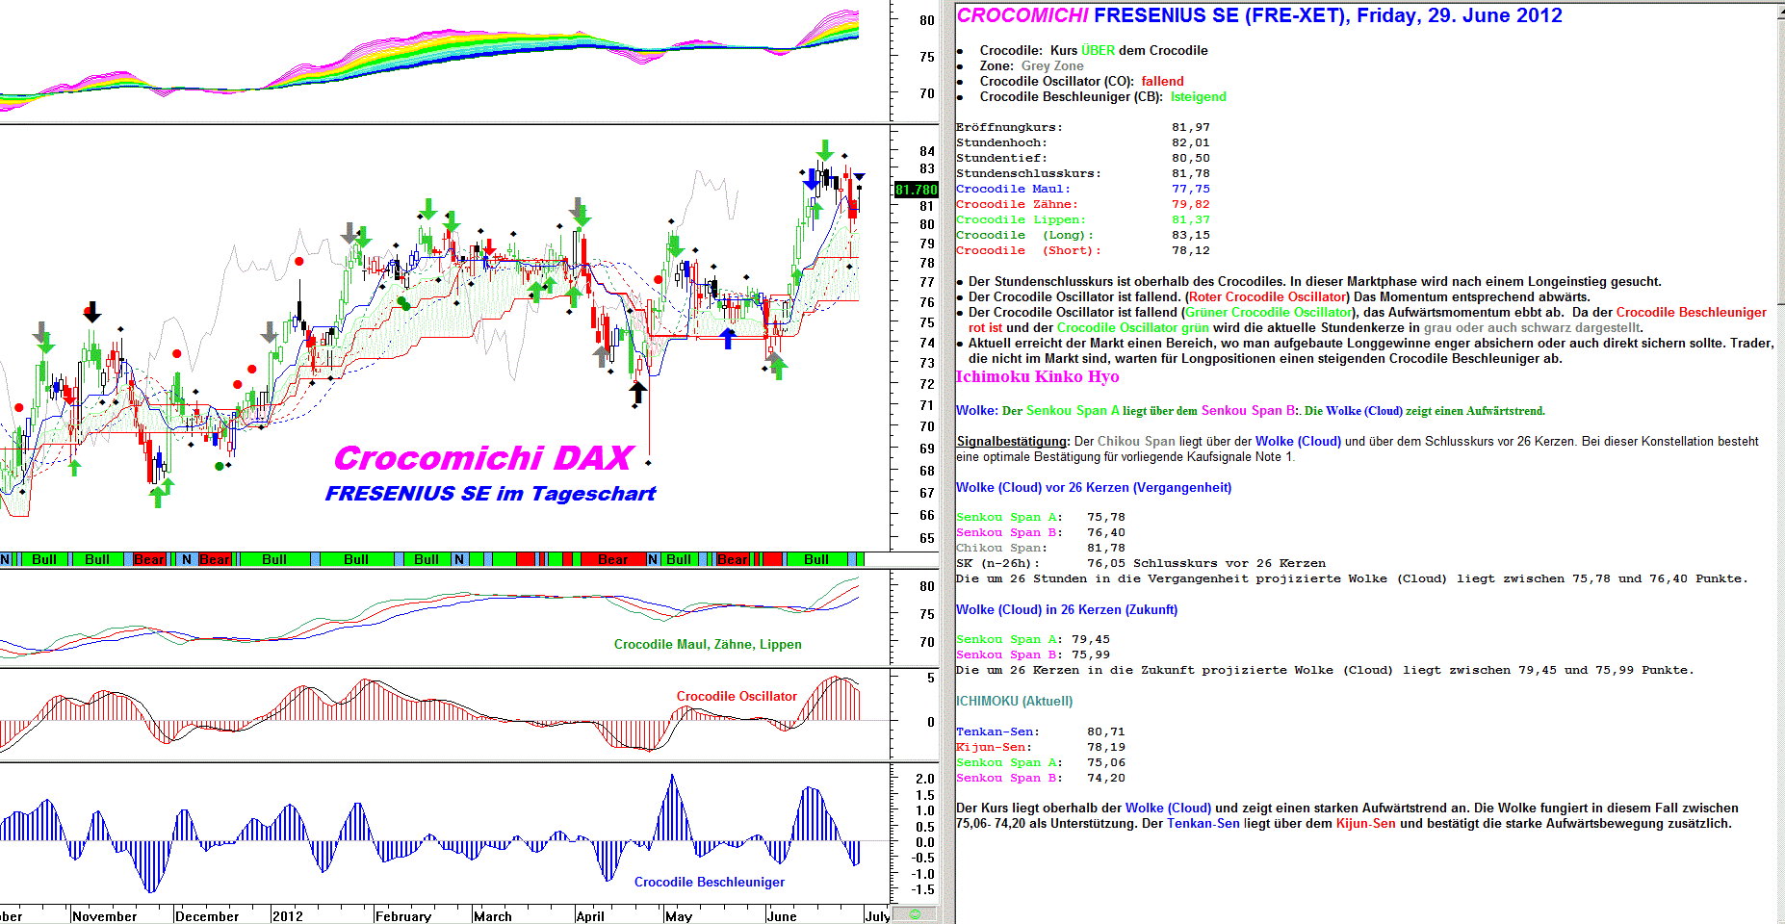This screenshot has width=1785, height=924.
Task: Select the wide Bear segment in April
Action: click(x=612, y=559)
